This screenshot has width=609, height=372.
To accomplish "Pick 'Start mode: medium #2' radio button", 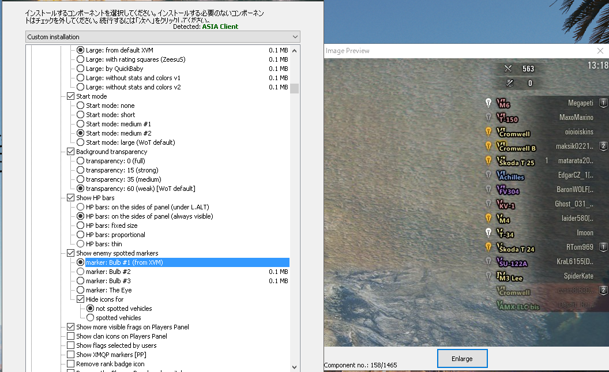I will (80, 133).
